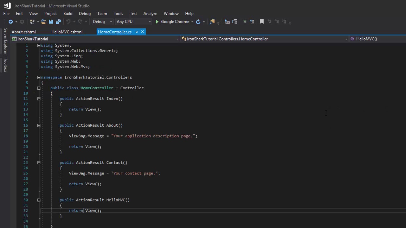Click the Refresh Browser icon
Screen dimensions: 406x228
[198, 22]
